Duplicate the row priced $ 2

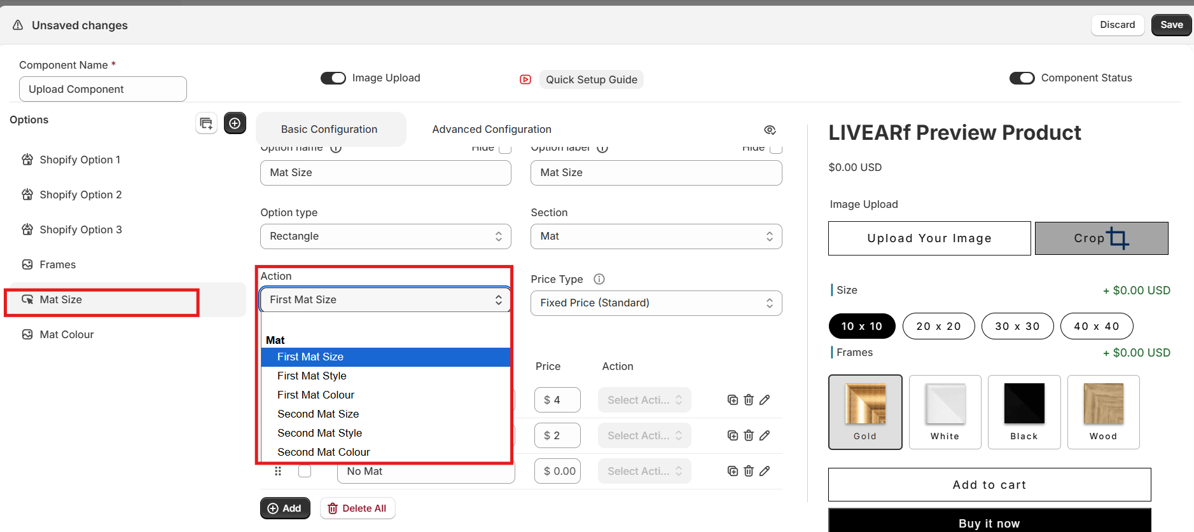[x=733, y=435]
